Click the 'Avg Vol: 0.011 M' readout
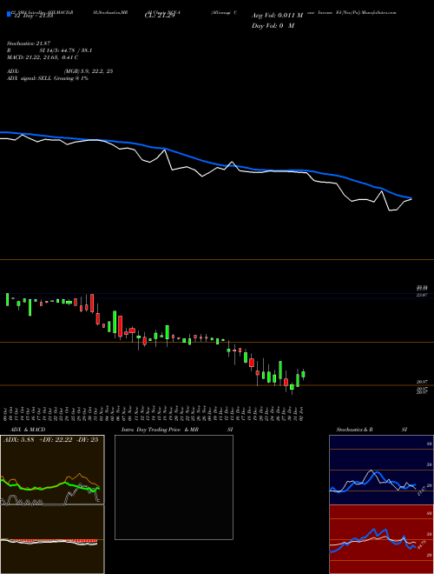This screenshot has height=574, width=434. click(277, 16)
